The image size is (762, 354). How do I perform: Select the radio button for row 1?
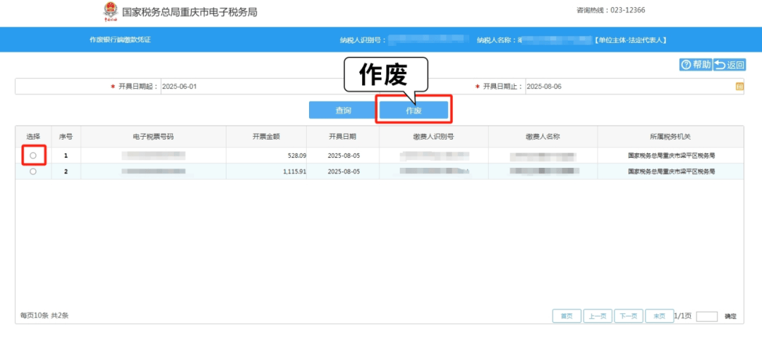[x=33, y=155]
